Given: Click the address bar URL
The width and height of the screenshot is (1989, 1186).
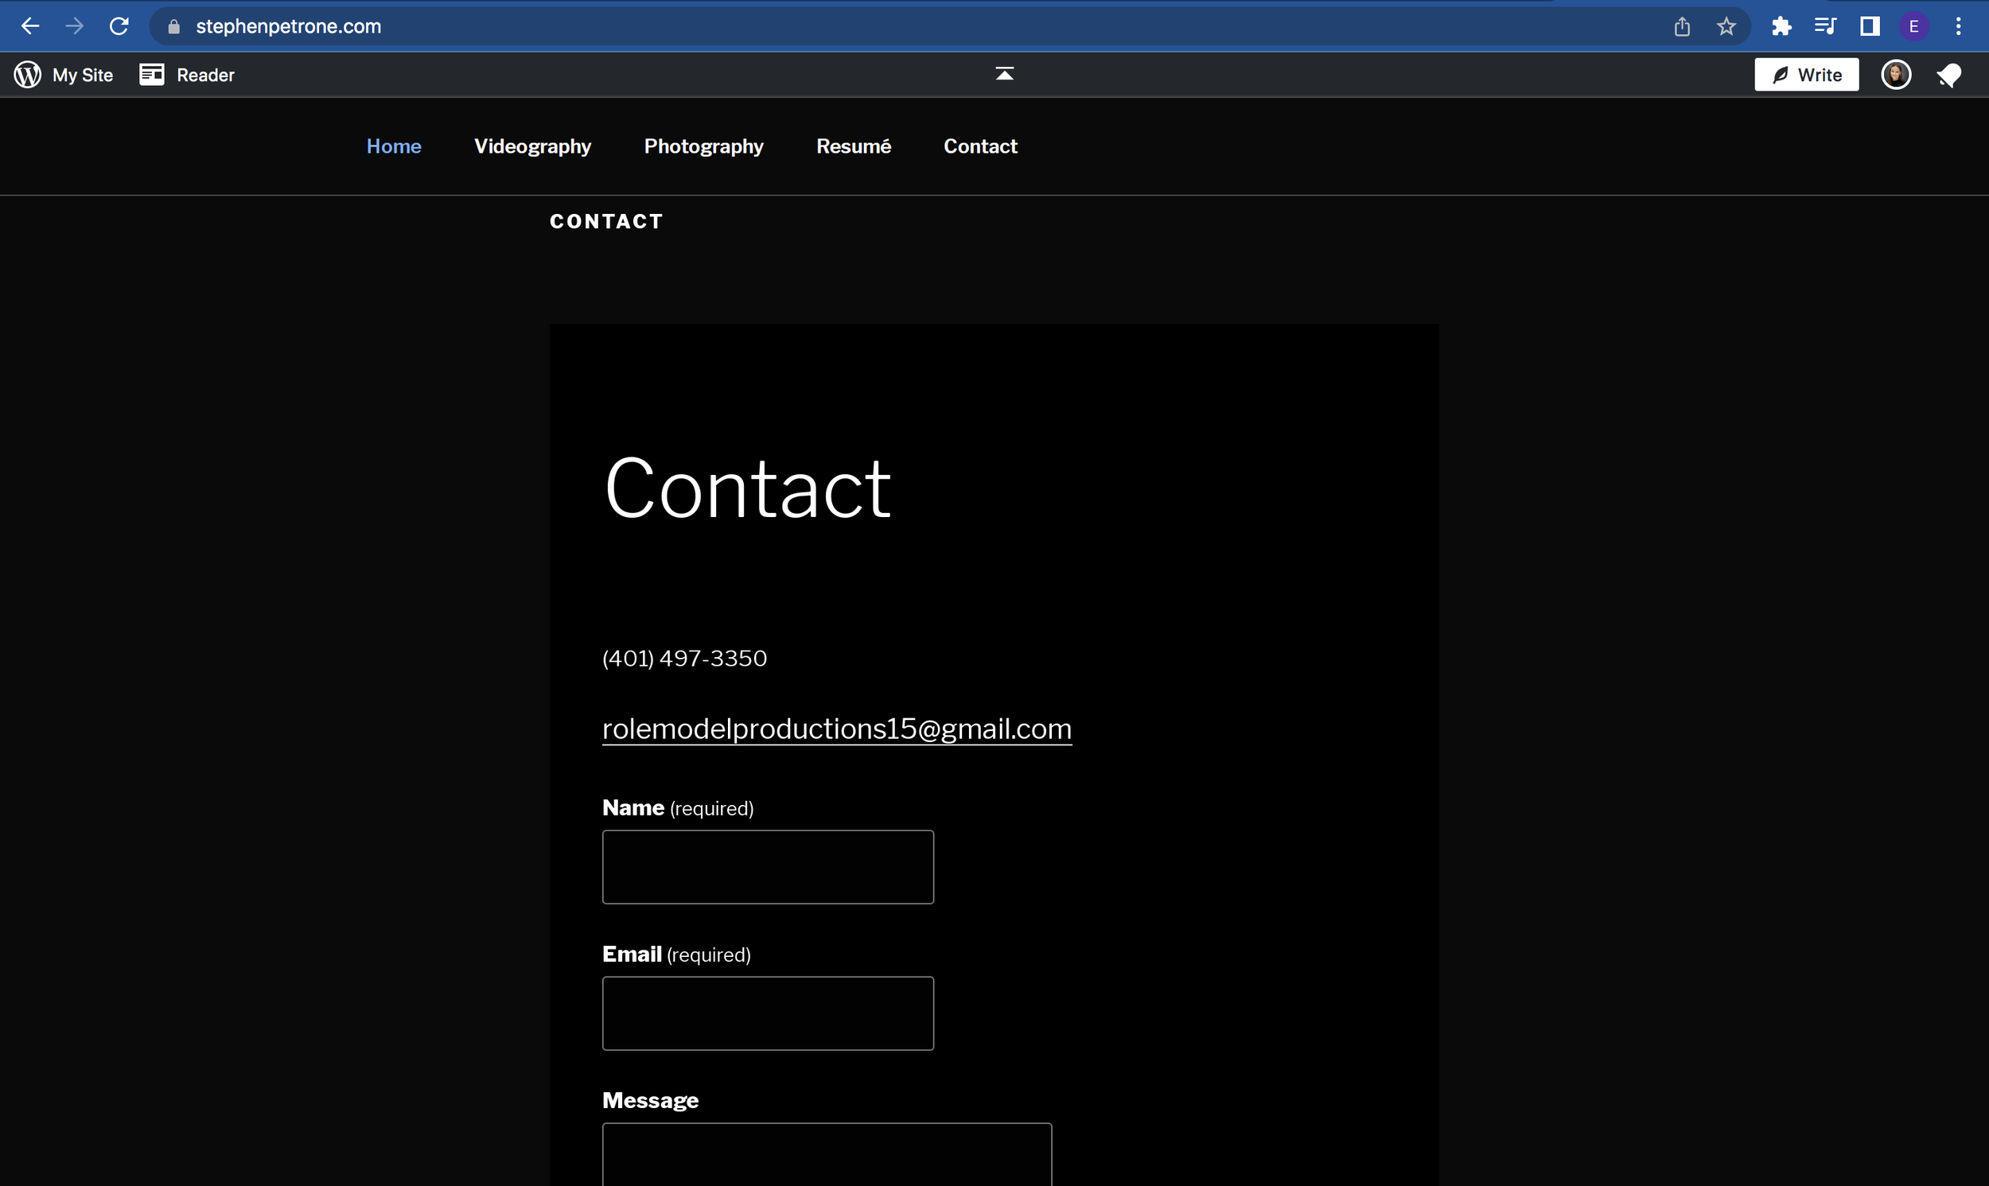Looking at the screenshot, I should click(289, 26).
